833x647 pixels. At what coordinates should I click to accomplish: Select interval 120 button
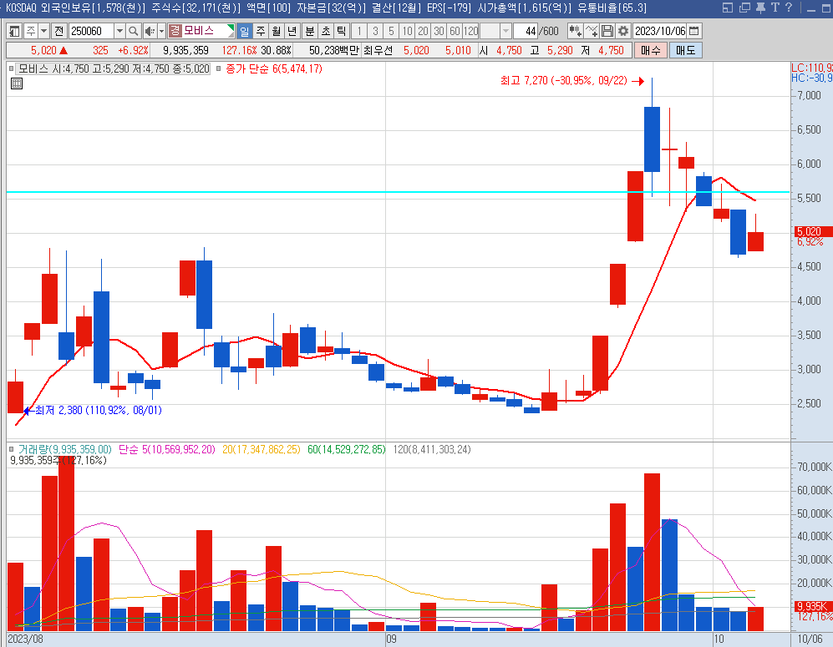coord(470,32)
